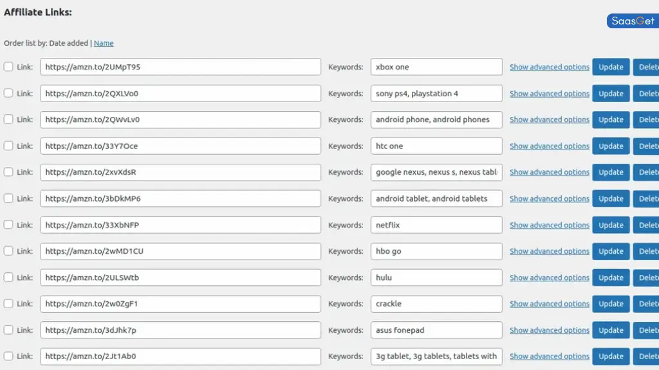Focus keywords field with android phone, android phones
Image resolution: width=659 pixels, height=370 pixels.
436,119
